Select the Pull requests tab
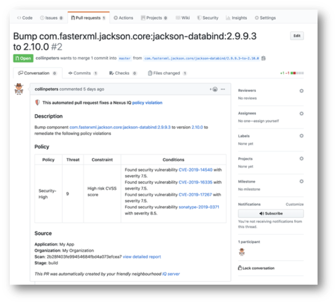The width and height of the screenshot is (336, 303). click(88, 18)
